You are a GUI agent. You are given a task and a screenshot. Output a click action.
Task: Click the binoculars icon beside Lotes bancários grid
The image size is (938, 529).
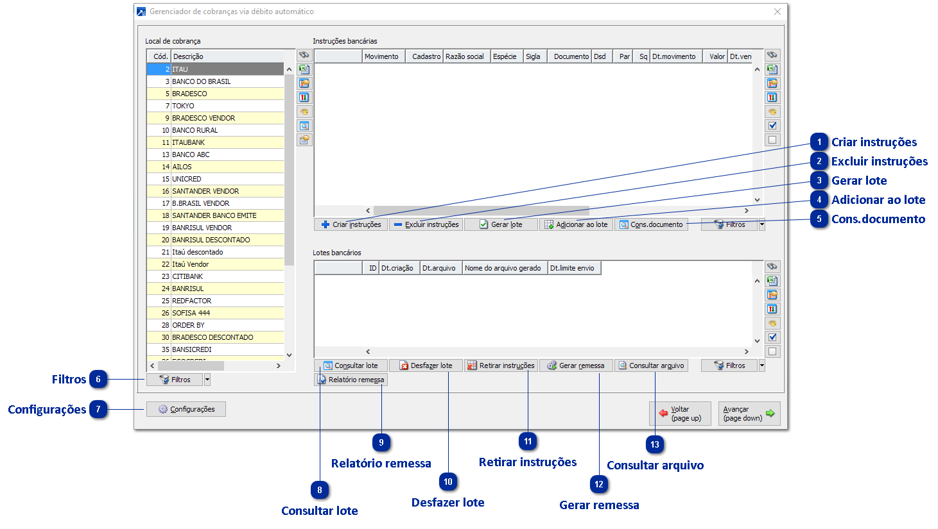(x=772, y=267)
